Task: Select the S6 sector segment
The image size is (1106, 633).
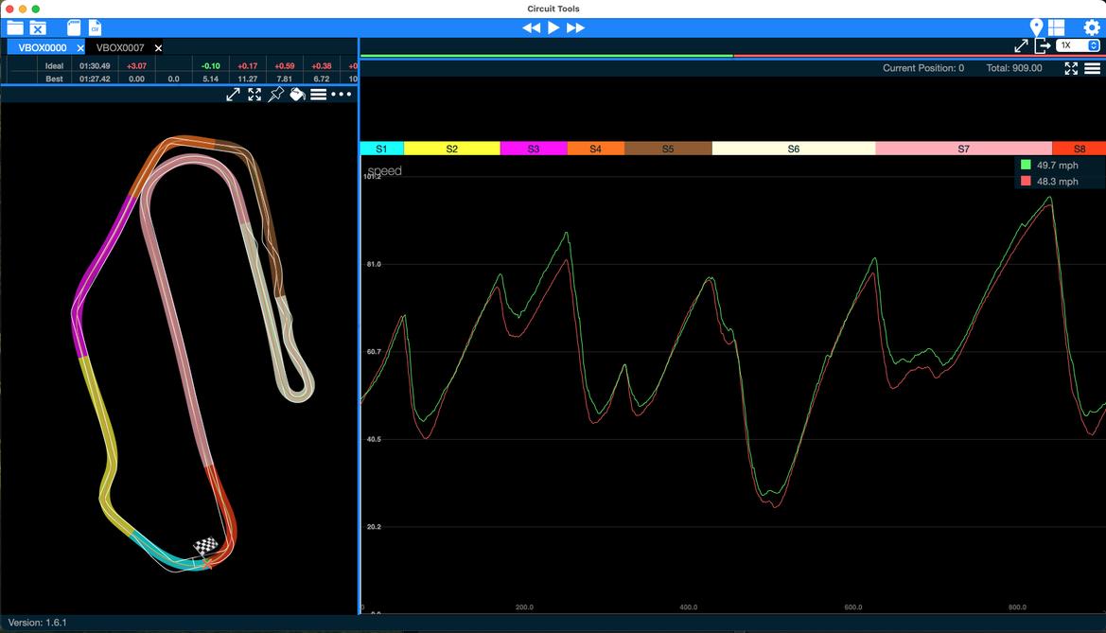Action: coord(793,149)
